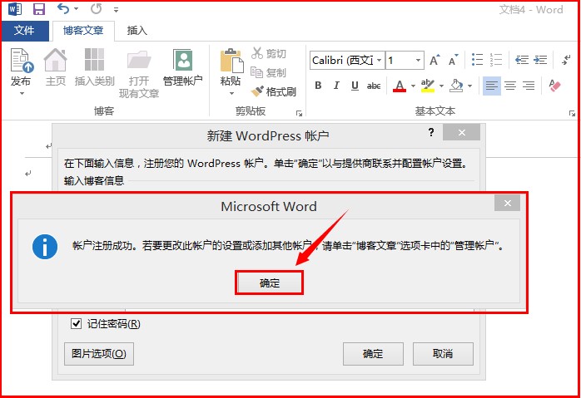This screenshot has width=581, height=398.
Task: Open the undo history dropdown arrow
Action: 77,9
